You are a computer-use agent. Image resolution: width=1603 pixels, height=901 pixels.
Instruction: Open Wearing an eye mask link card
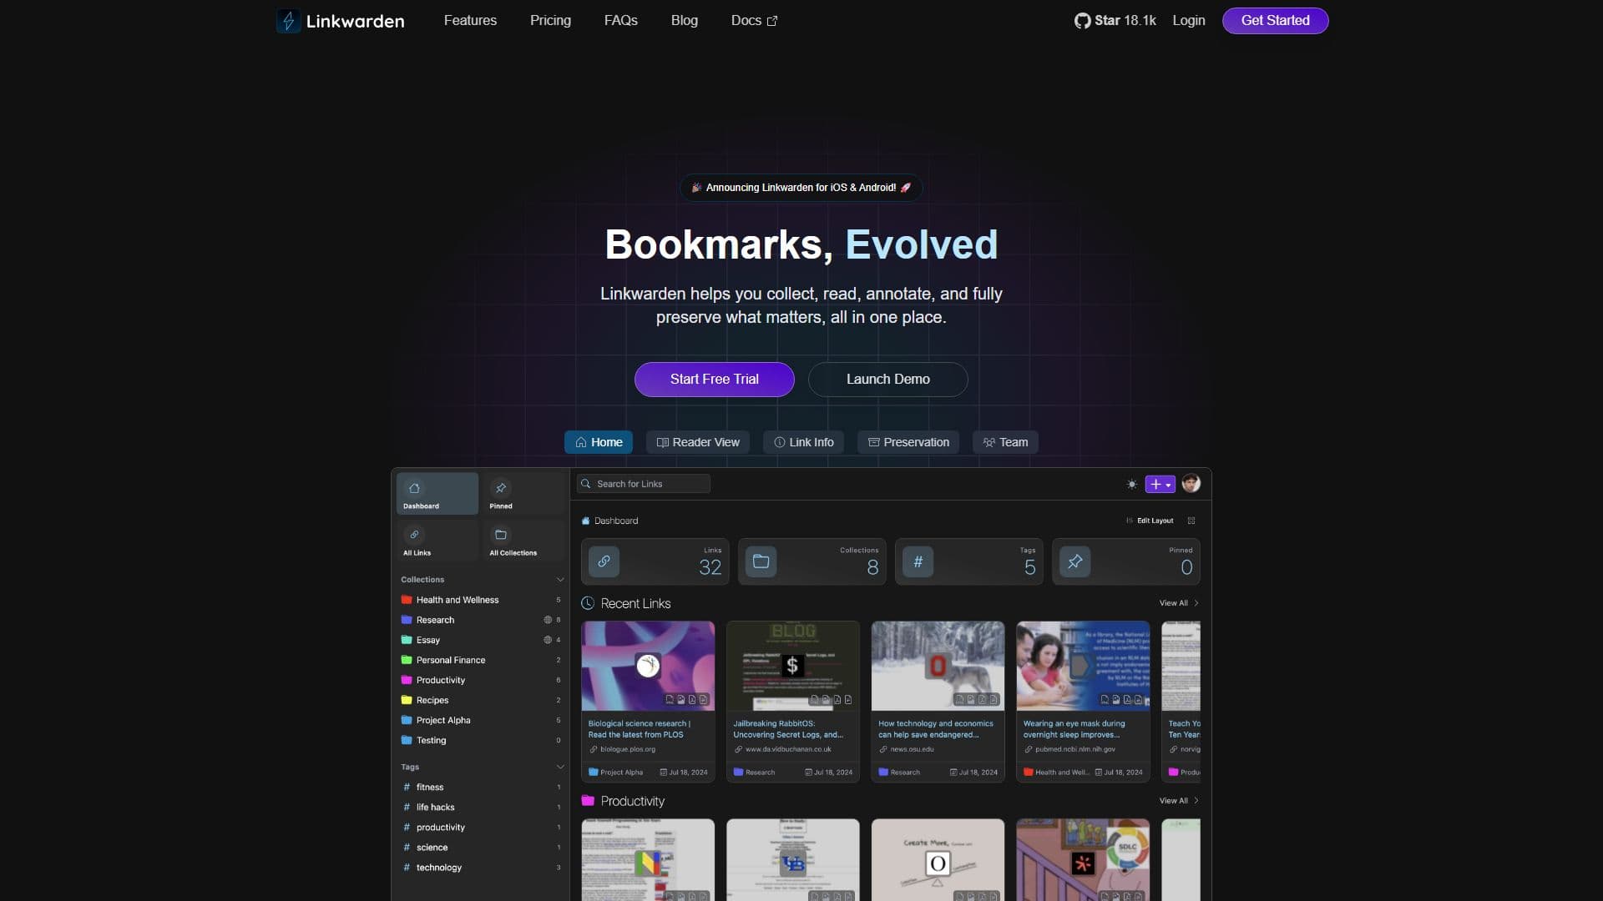coord(1083,702)
